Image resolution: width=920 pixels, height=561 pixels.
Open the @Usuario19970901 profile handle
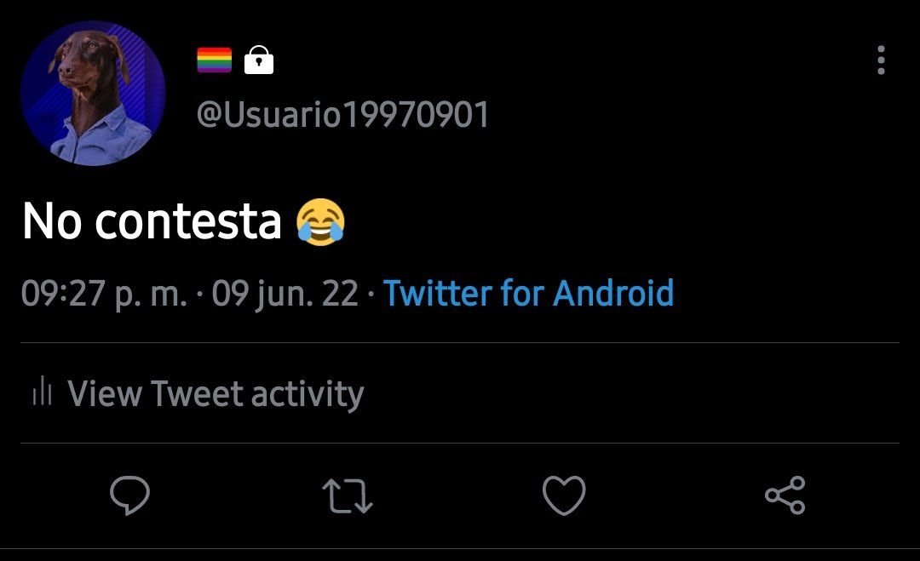[x=342, y=114]
